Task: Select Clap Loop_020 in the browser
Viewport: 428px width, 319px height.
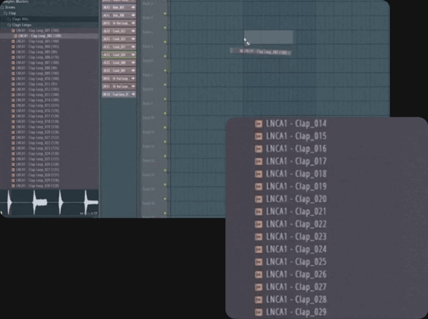Action: point(37,132)
